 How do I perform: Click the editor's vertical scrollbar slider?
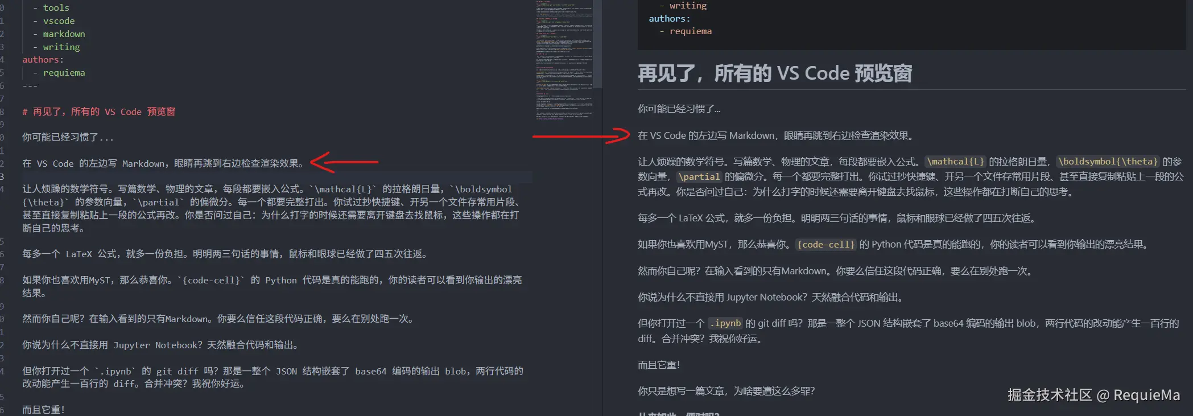597,44
